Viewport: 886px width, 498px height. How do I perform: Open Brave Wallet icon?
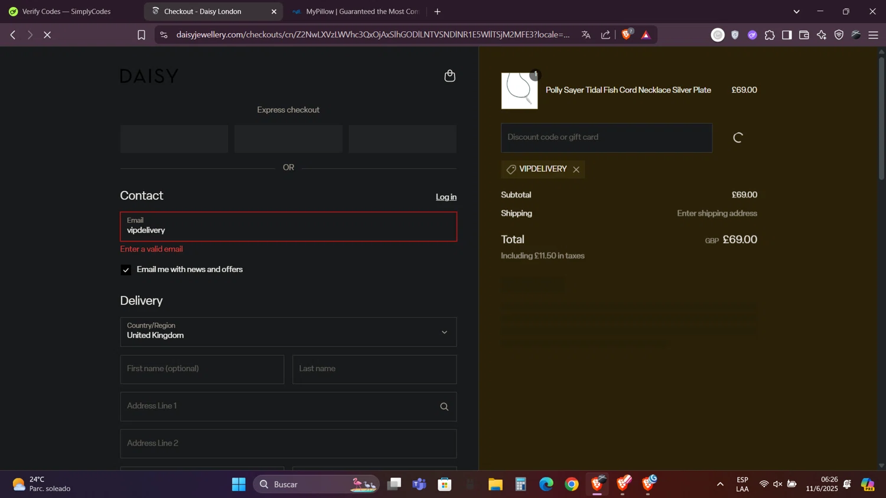[x=804, y=35]
